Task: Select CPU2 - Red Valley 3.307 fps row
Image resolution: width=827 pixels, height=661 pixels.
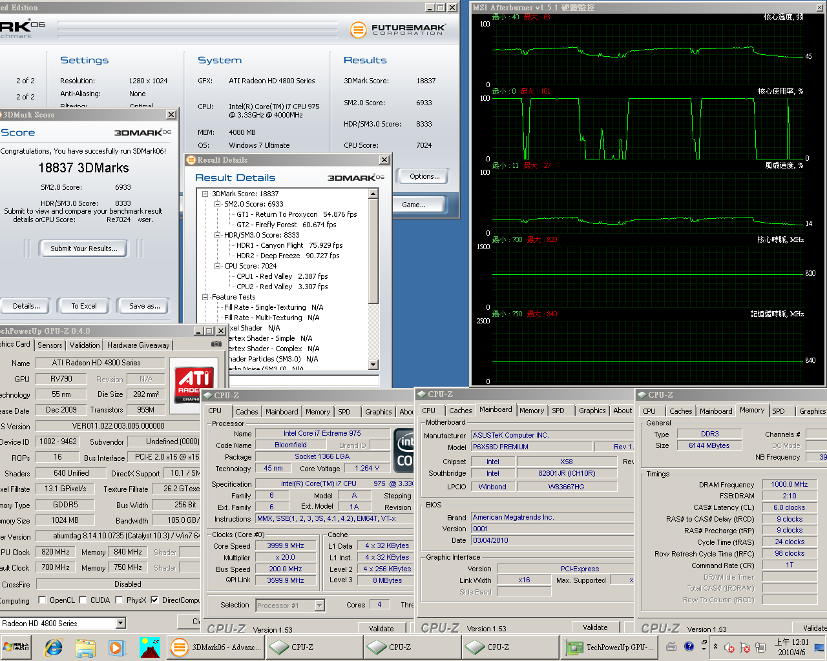Action: point(282,287)
